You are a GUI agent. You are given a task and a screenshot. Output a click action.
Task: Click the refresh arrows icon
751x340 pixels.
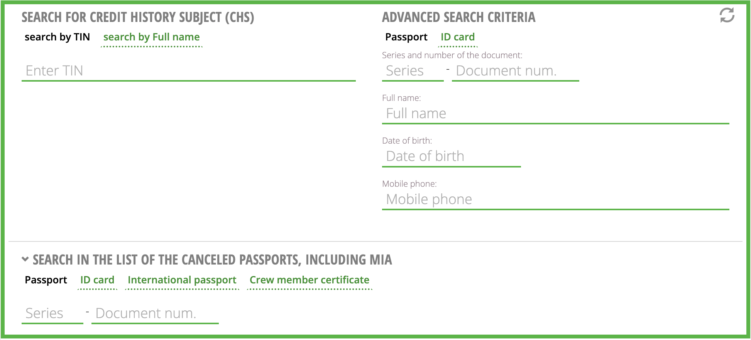[727, 15]
